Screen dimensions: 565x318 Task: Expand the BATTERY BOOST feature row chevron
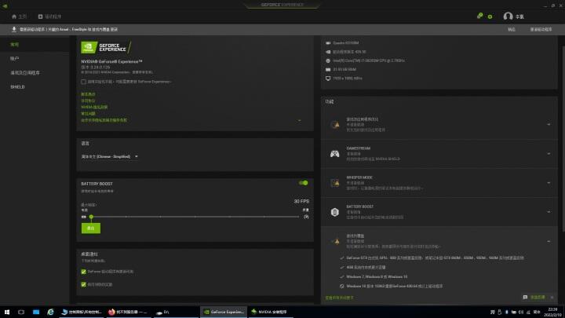click(549, 212)
